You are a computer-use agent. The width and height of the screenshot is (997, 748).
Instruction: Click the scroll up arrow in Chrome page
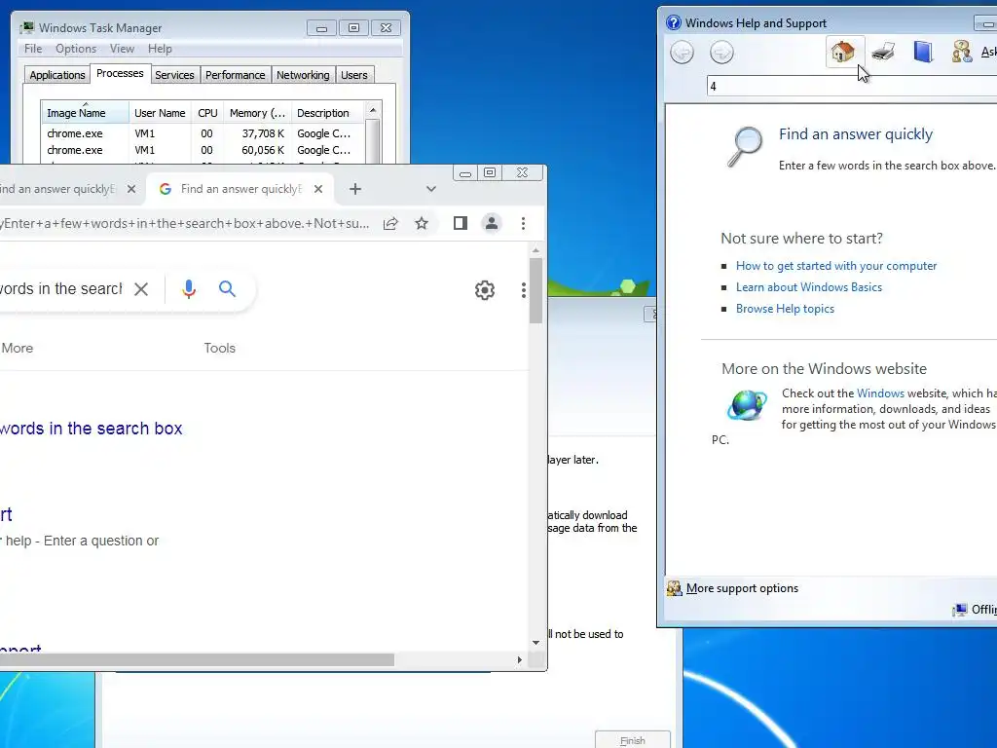pos(536,250)
